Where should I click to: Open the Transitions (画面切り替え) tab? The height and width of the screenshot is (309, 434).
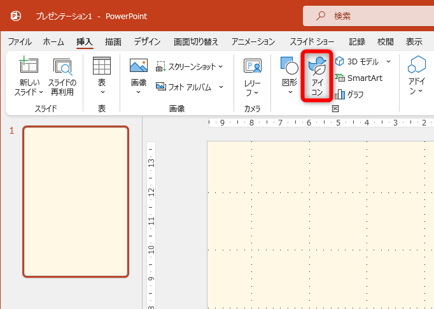click(x=196, y=42)
